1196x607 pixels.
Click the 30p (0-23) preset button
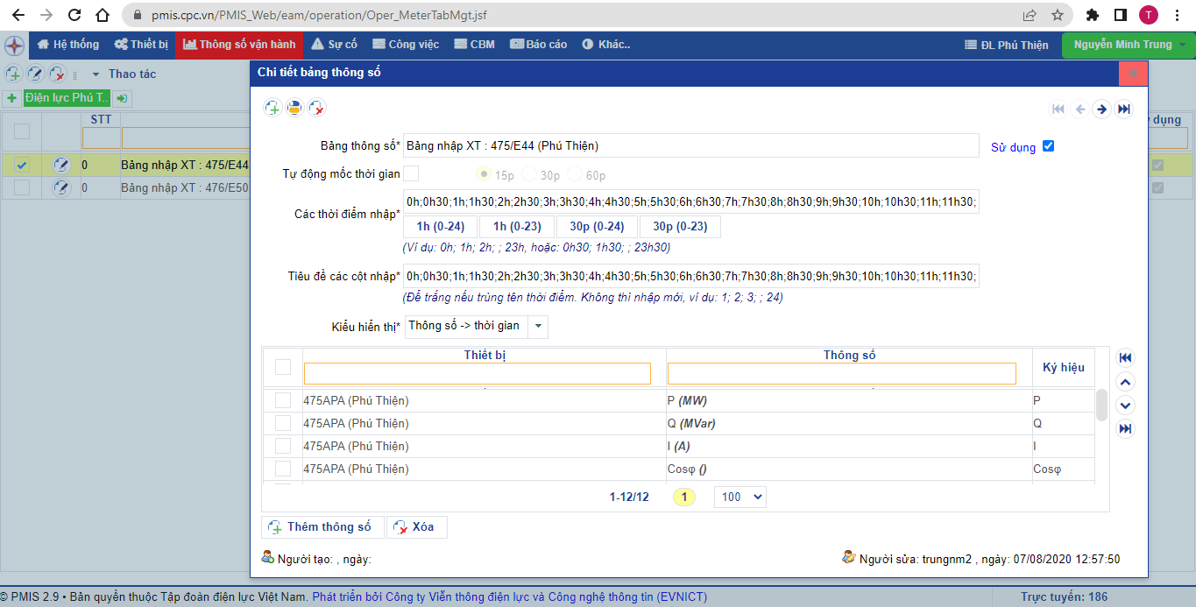point(680,227)
